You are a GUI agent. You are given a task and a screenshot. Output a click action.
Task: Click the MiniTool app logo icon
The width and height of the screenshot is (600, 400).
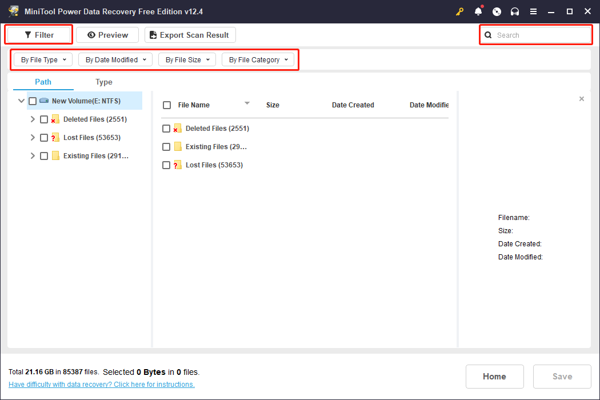[x=14, y=11]
